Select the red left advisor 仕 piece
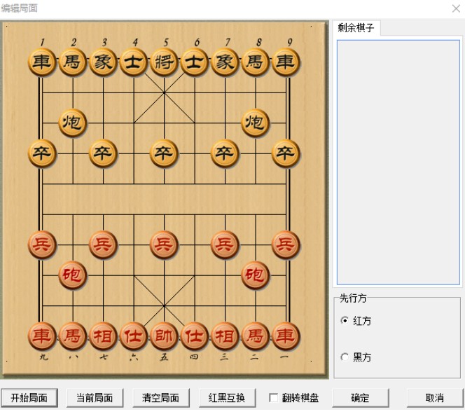The image size is (465, 414). (133, 336)
